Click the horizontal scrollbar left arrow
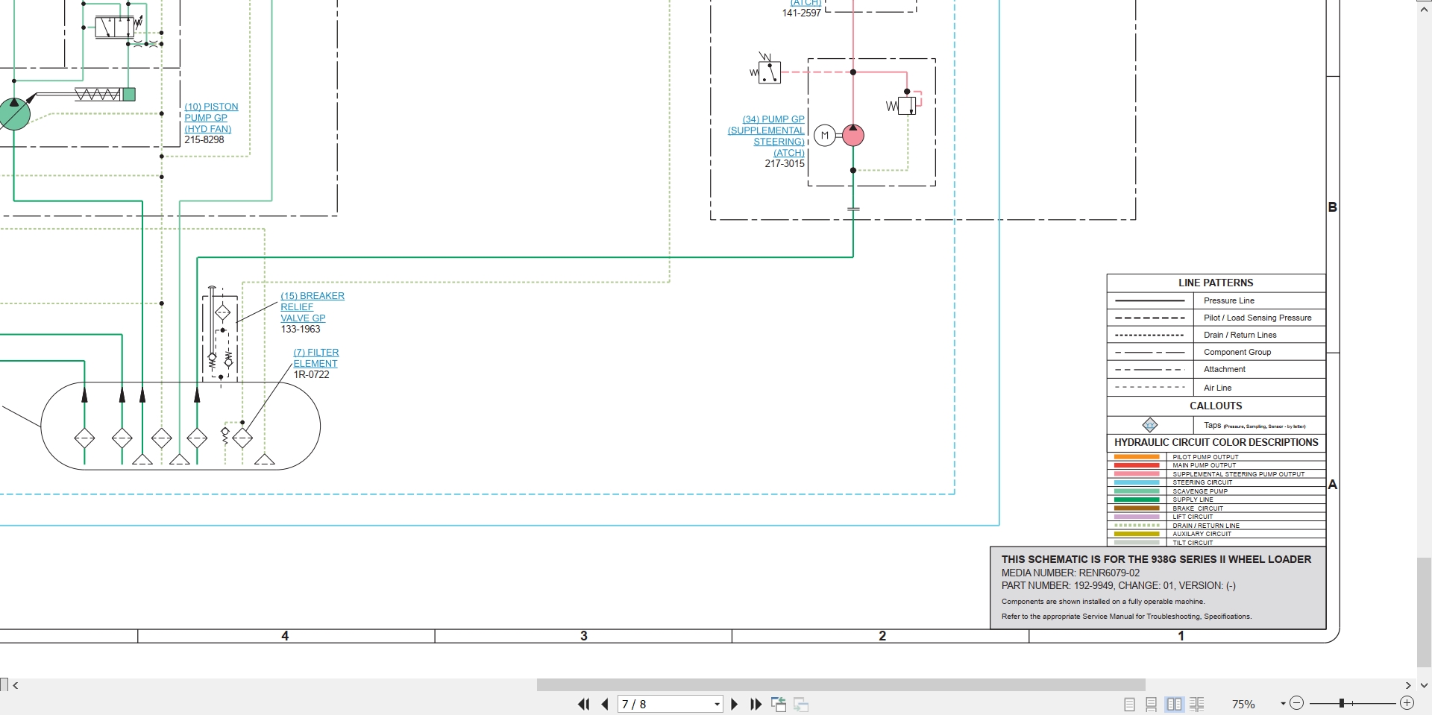This screenshot has height=715, width=1432. [16, 685]
